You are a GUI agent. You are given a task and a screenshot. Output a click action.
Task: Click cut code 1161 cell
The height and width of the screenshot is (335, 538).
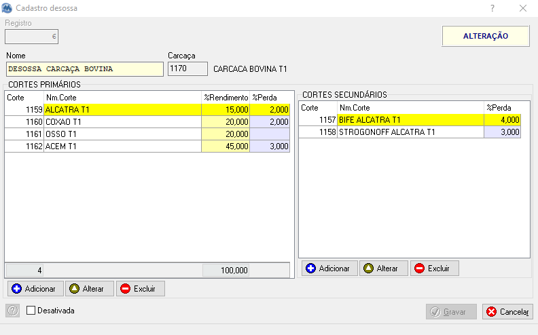click(24, 134)
